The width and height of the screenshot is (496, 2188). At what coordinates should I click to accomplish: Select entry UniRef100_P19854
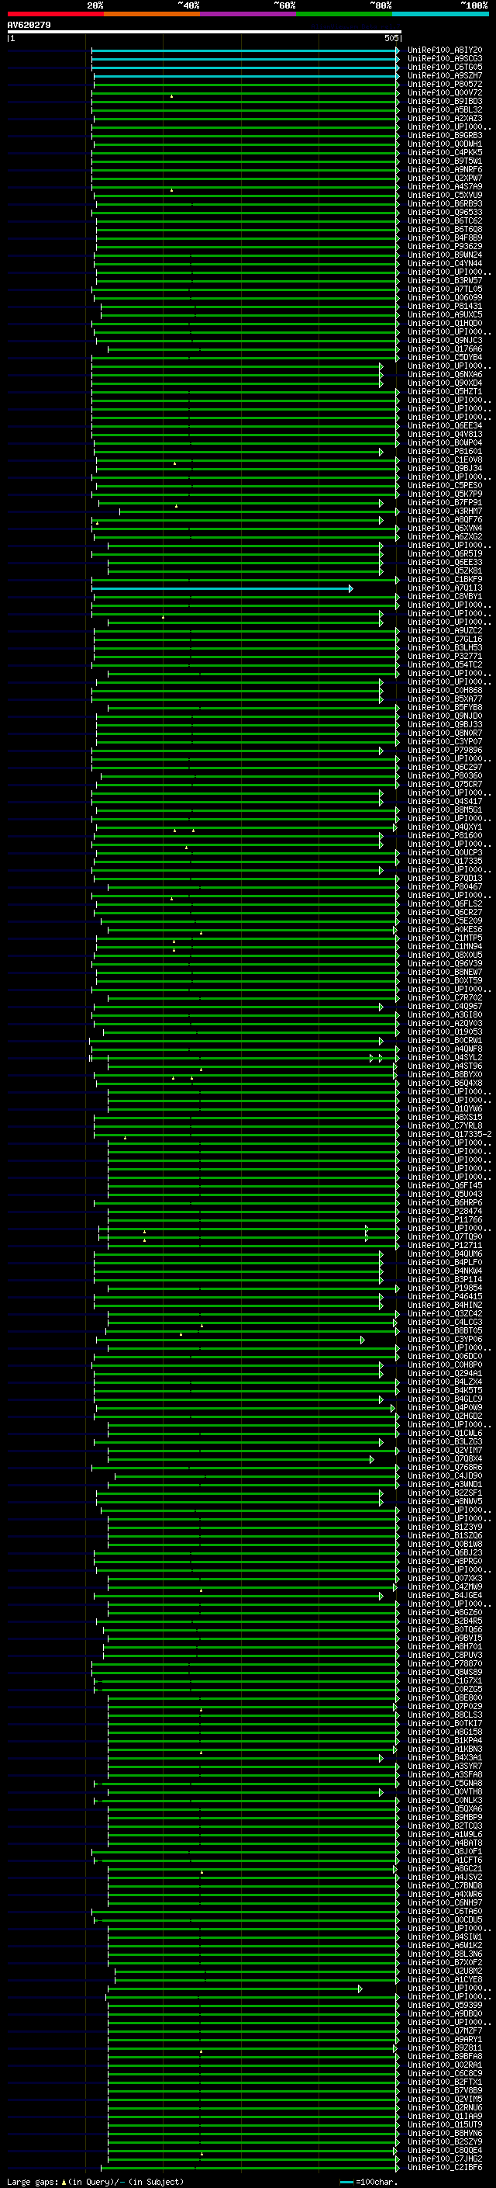click(444, 1288)
